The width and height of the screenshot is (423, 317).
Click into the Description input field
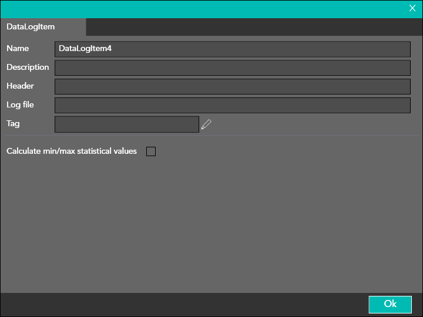click(232, 68)
